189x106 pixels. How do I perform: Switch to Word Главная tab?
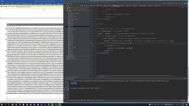point(7,4)
